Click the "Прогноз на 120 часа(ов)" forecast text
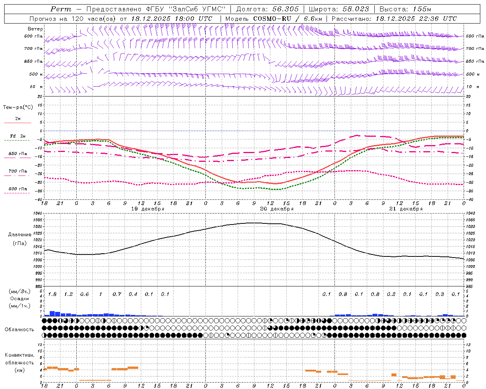 coord(73,19)
